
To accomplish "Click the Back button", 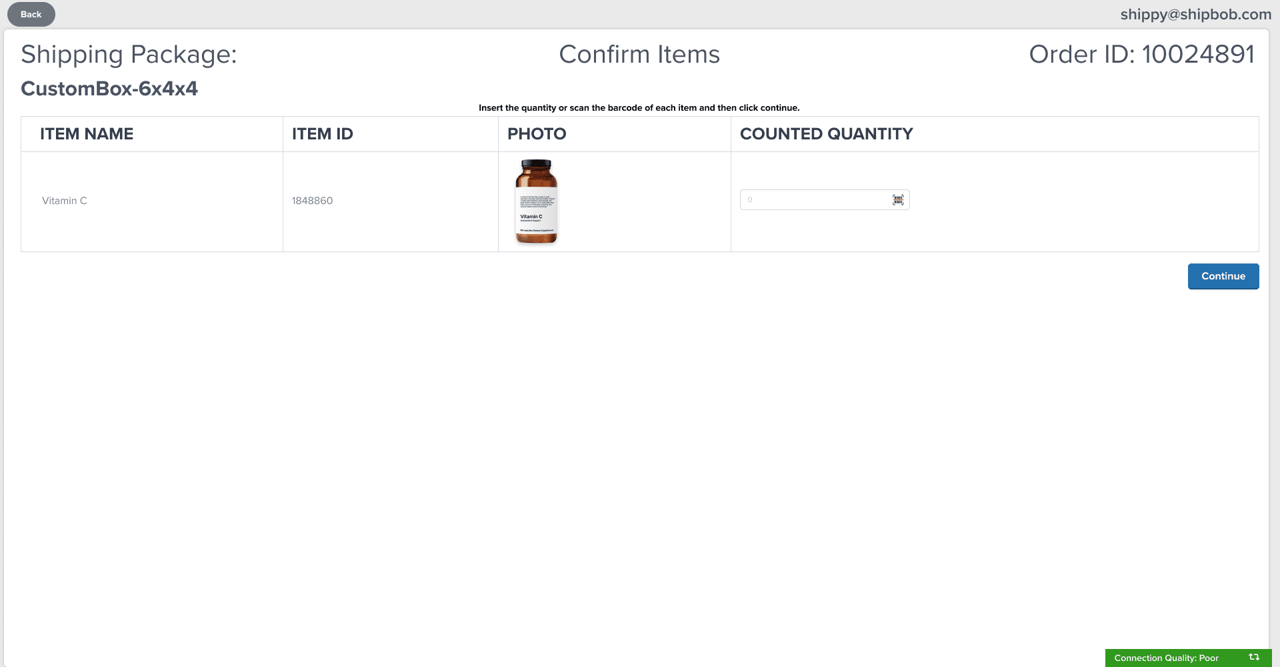I will (31, 15).
